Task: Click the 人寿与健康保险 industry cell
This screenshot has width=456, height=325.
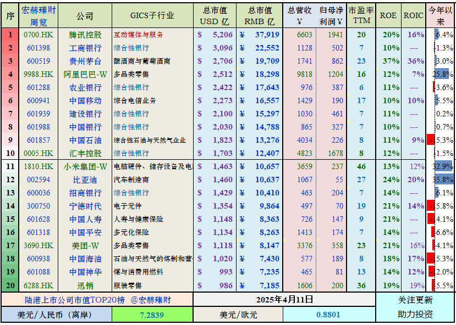Action: click(152, 219)
